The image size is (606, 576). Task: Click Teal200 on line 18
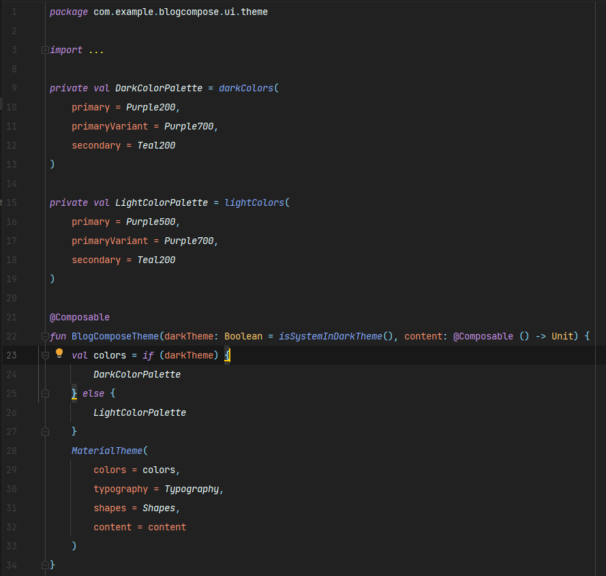156,260
